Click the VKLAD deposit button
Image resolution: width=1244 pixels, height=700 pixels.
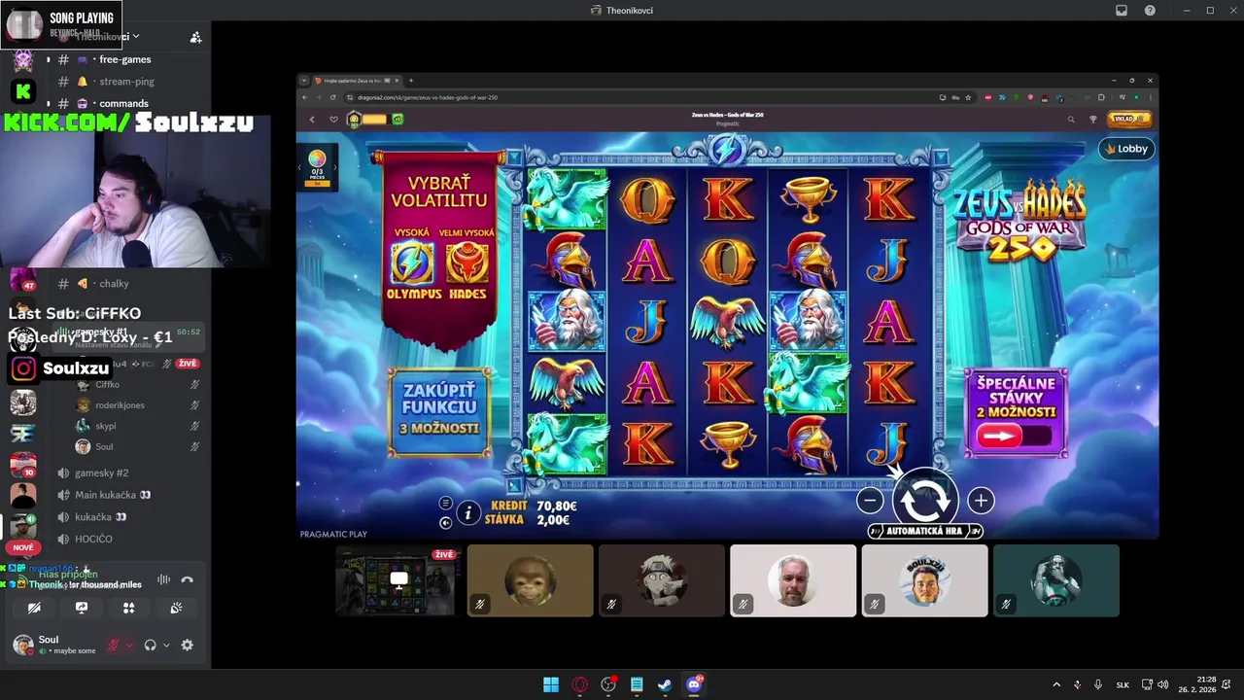[1129, 119]
